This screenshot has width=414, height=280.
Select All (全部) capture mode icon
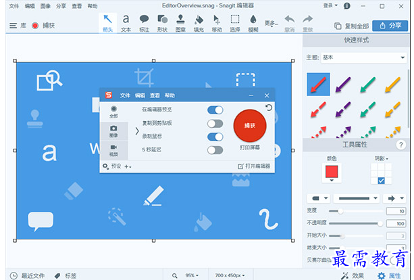click(113, 112)
